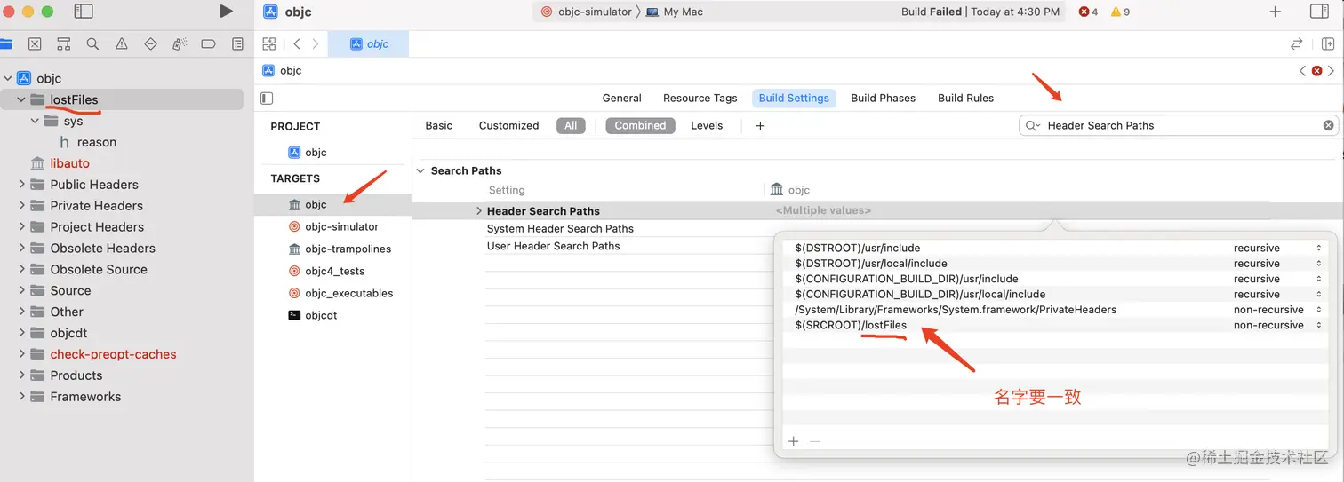Open the Debug navigator spray-can icon
The image size is (1344, 482).
(x=180, y=43)
